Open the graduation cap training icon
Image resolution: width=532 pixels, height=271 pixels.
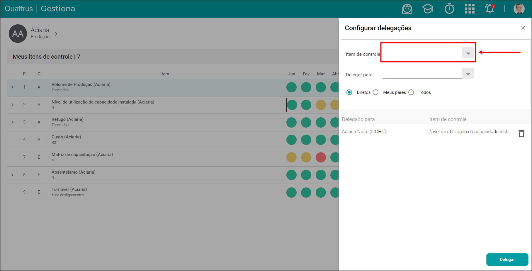click(x=428, y=9)
